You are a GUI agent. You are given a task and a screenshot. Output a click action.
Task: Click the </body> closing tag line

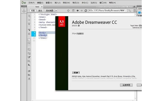click(43, 35)
